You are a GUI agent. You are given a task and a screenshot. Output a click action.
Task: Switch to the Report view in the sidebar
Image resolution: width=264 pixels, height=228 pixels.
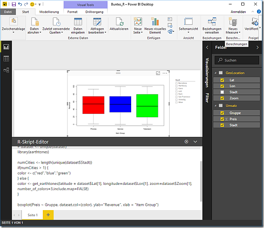click(x=6, y=47)
